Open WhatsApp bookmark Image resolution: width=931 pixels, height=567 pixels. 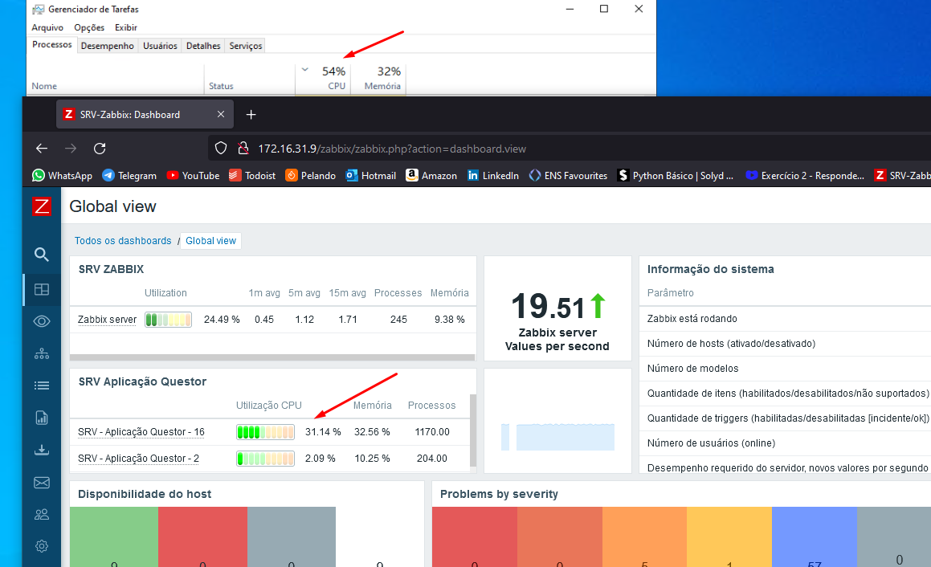(63, 176)
